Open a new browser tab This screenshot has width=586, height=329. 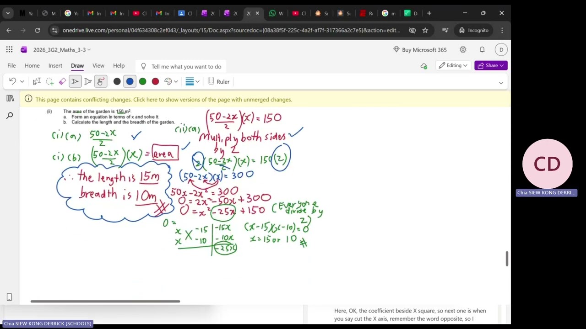[x=429, y=13]
